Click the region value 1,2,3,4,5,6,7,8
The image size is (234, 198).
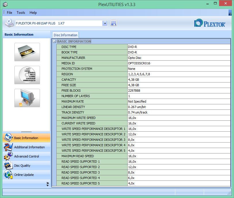139,74
